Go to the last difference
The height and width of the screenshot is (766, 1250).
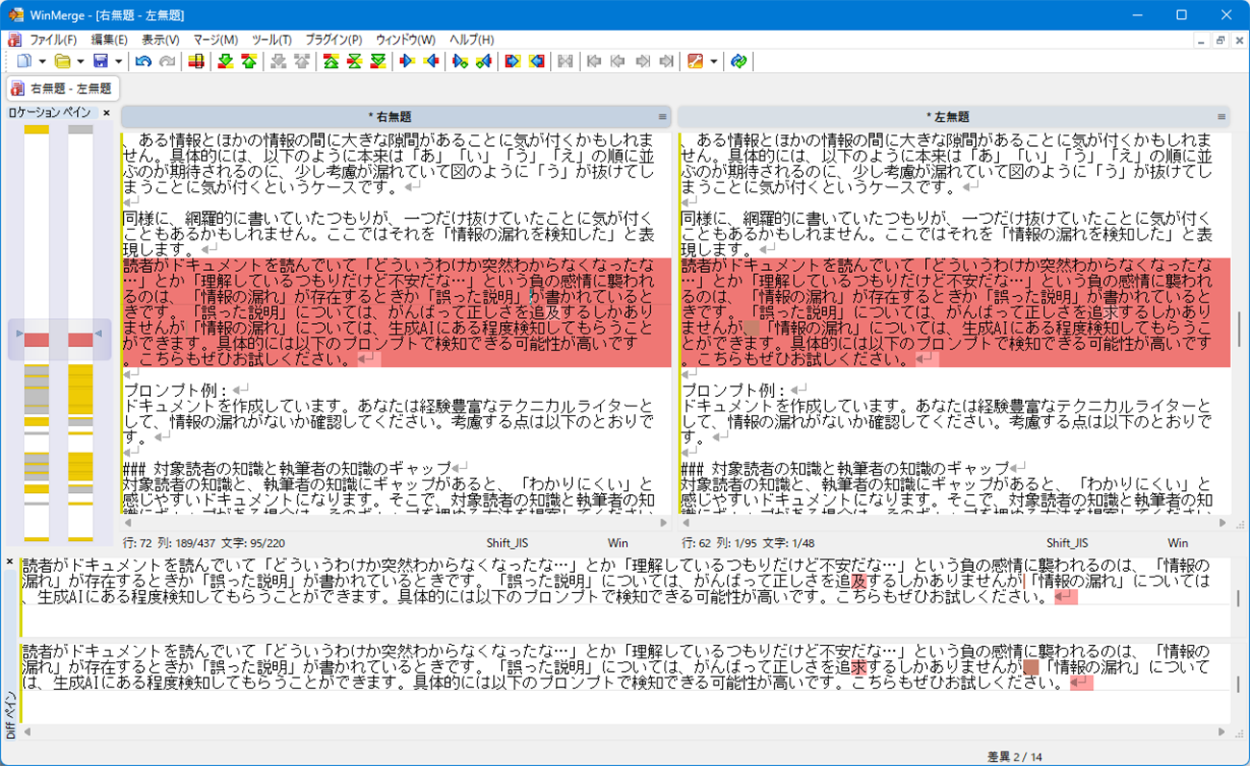[377, 62]
